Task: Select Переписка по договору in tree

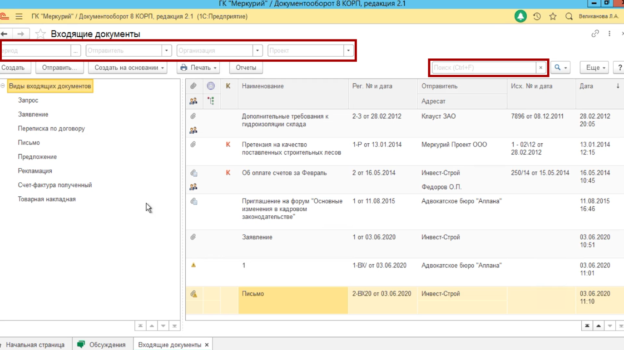Action: click(51, 128)
